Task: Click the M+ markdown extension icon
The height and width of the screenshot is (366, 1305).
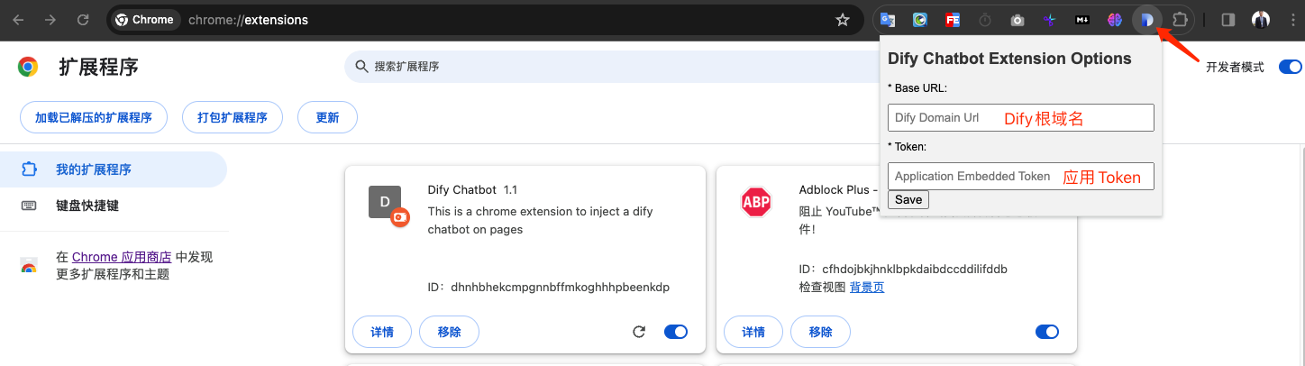Action: click(1082, 20)
